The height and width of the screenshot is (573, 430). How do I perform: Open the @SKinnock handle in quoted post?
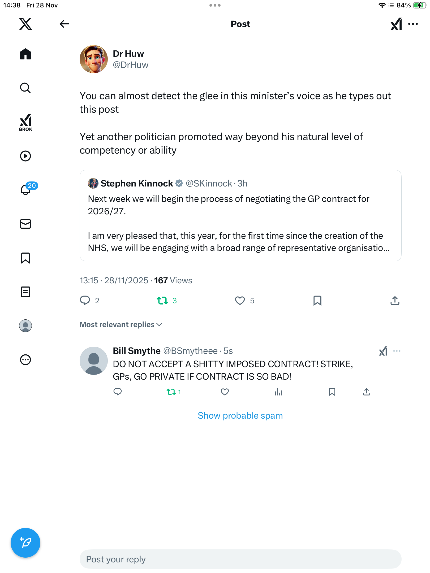(x=209, y=183)
